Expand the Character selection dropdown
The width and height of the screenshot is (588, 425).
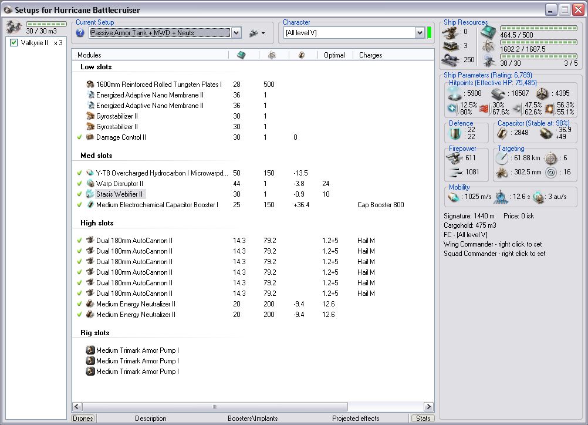420,33
